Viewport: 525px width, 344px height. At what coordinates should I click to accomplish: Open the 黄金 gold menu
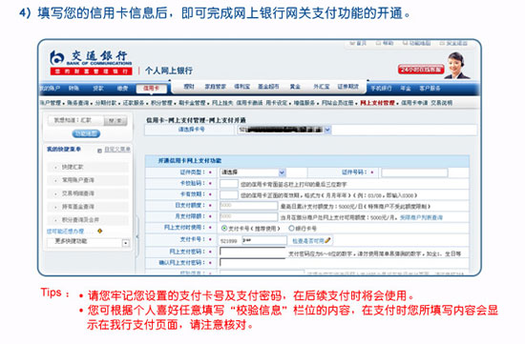295,87
